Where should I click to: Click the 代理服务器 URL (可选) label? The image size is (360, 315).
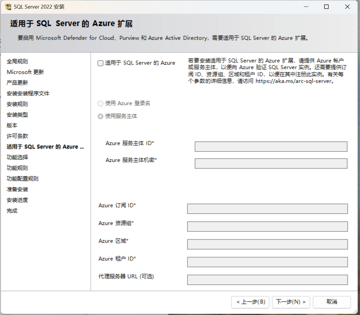pyautogui.click(x=126, y=277)
